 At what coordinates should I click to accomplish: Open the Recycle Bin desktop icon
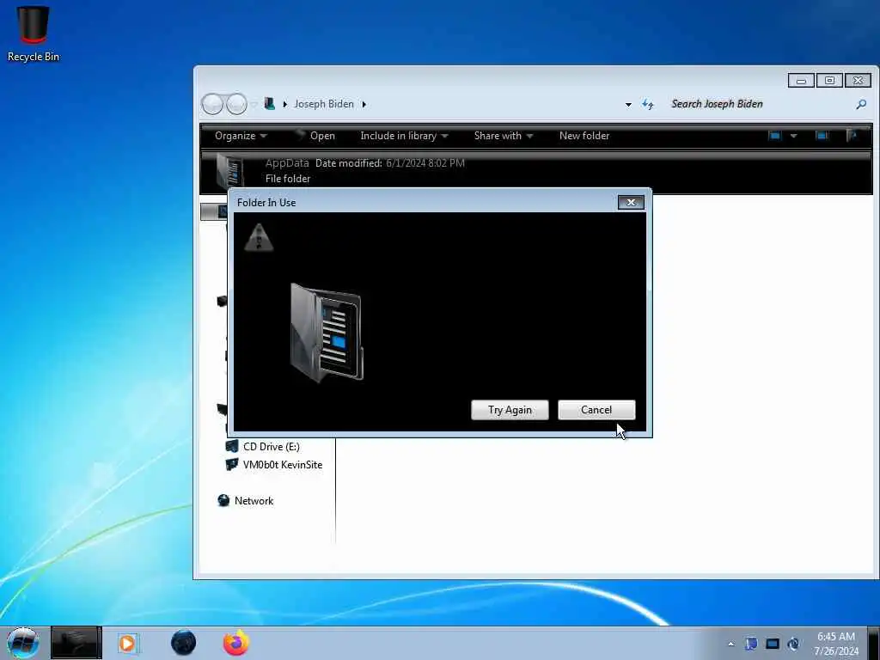click(x=34, y=34)
